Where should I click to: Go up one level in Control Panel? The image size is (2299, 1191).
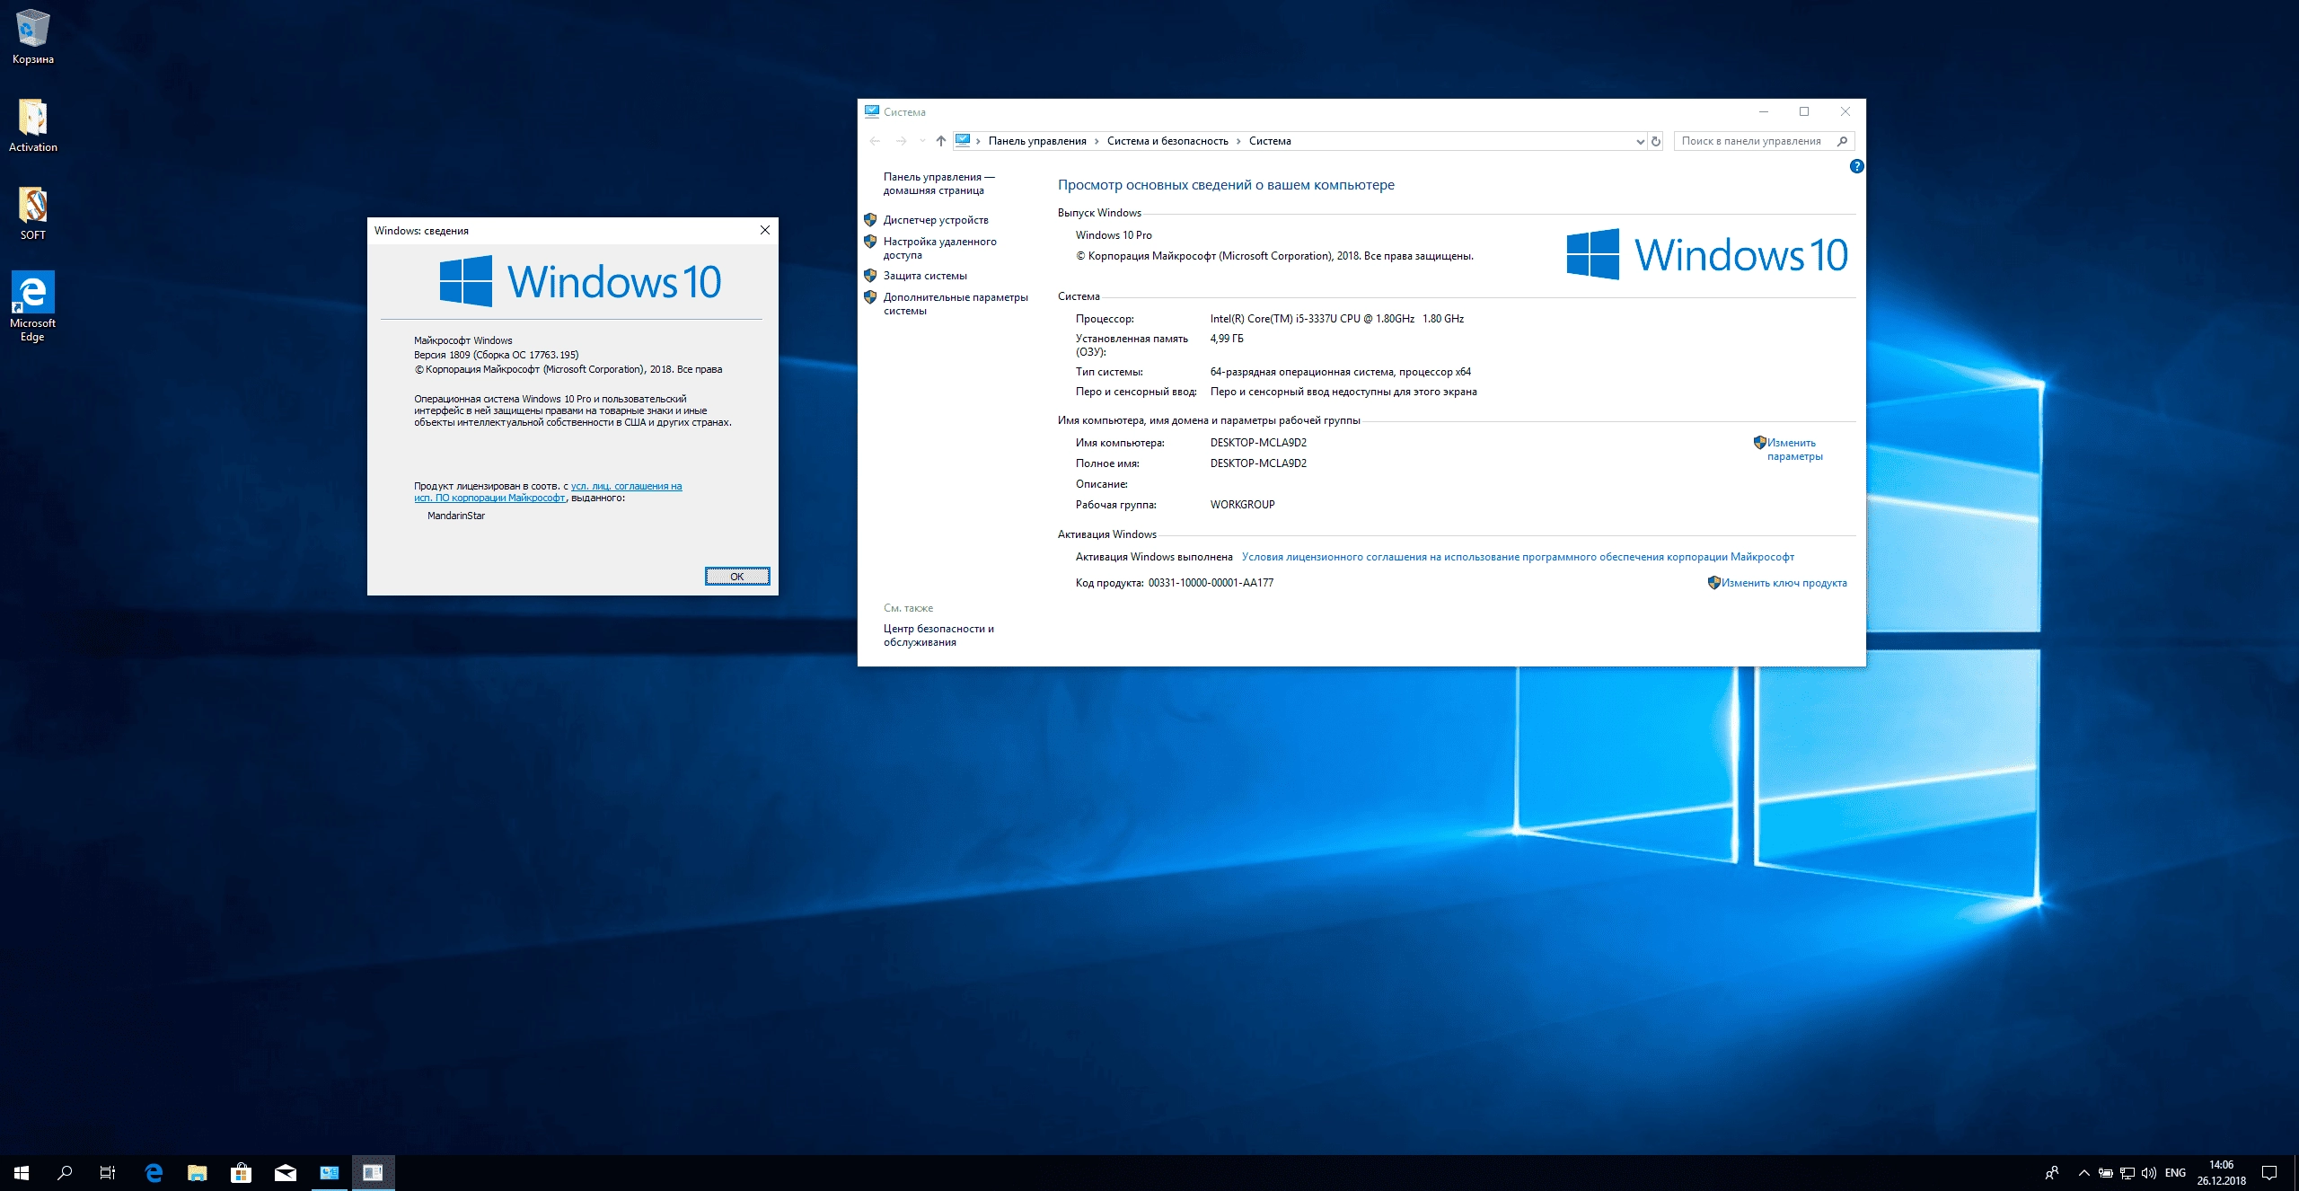pos(940,141)
